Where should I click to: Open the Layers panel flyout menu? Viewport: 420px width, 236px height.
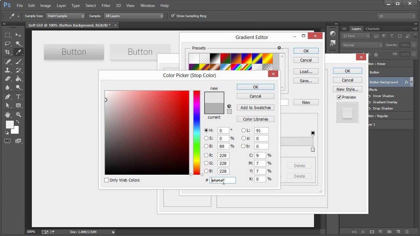[416, 29]
